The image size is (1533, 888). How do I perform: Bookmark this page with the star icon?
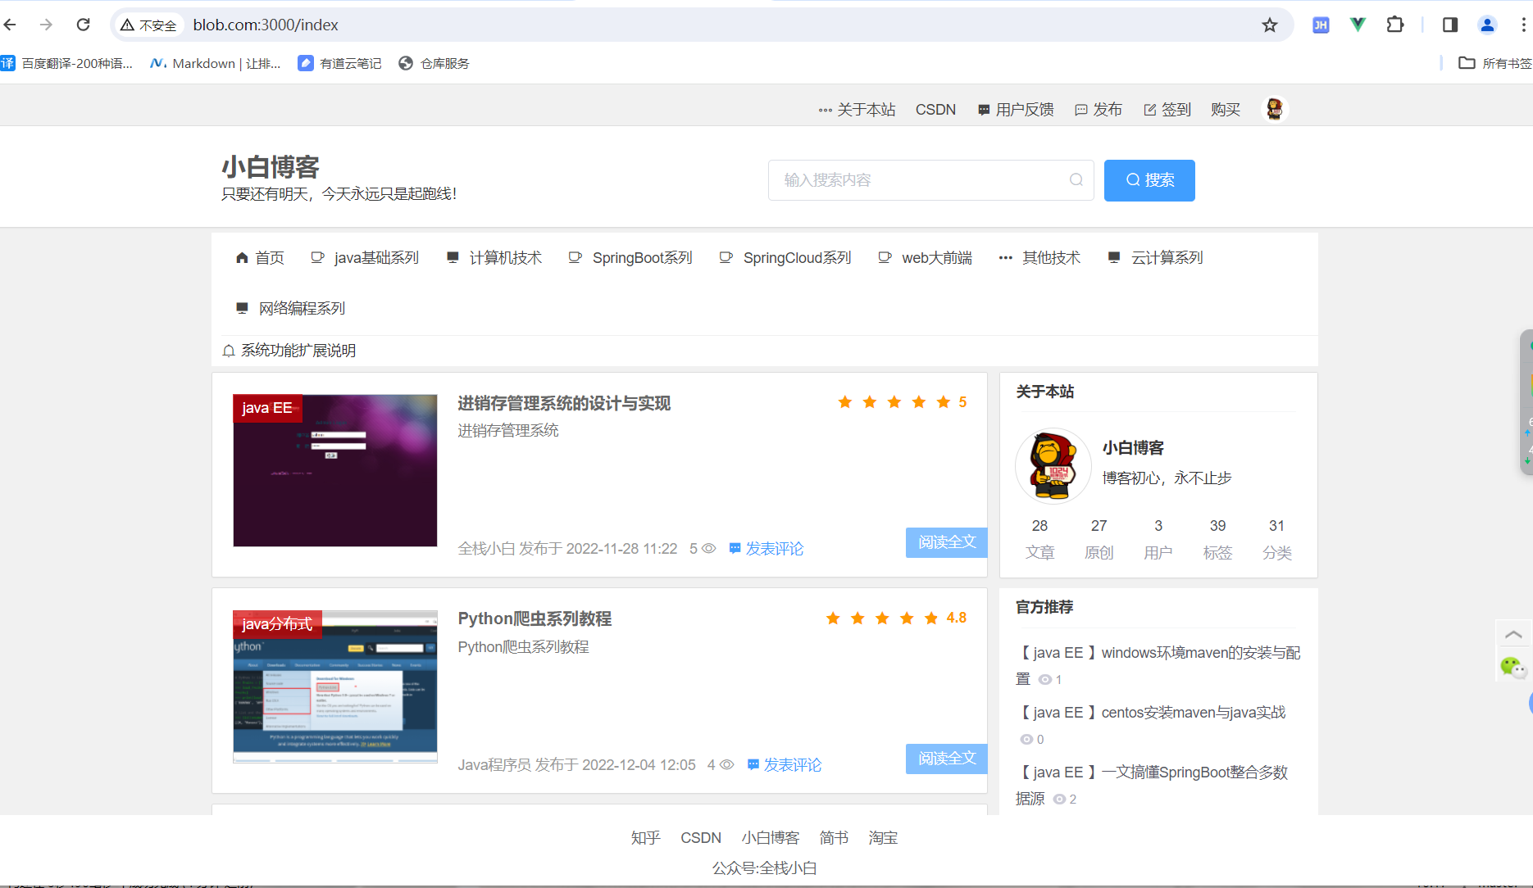click(x=1270, y=25)
